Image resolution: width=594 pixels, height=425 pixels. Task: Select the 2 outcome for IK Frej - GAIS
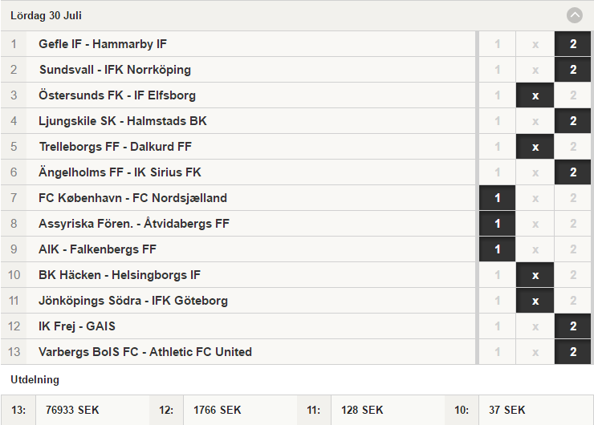573,326
